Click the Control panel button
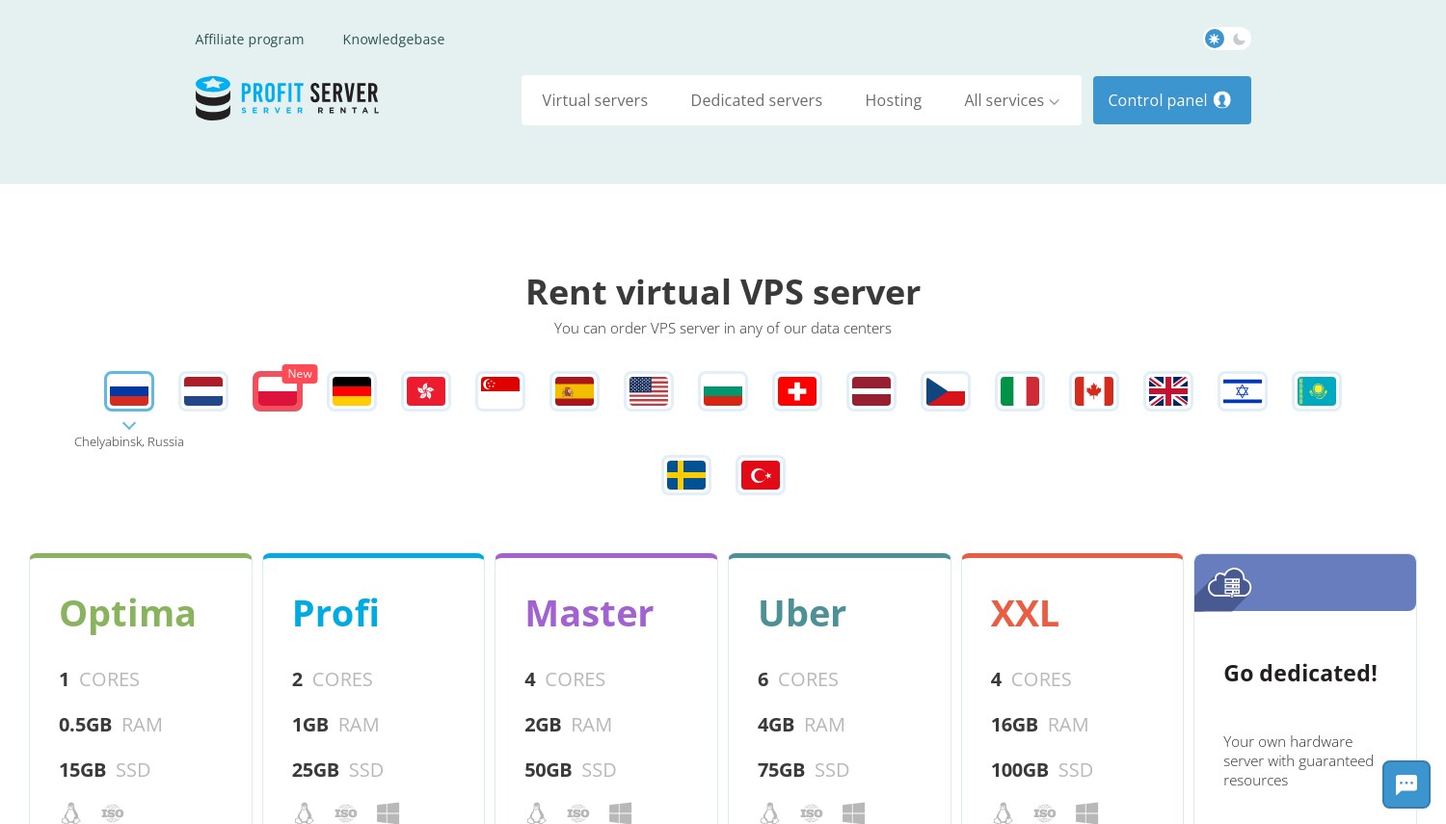The image size is (1446, 824). tap(1172, 100)
